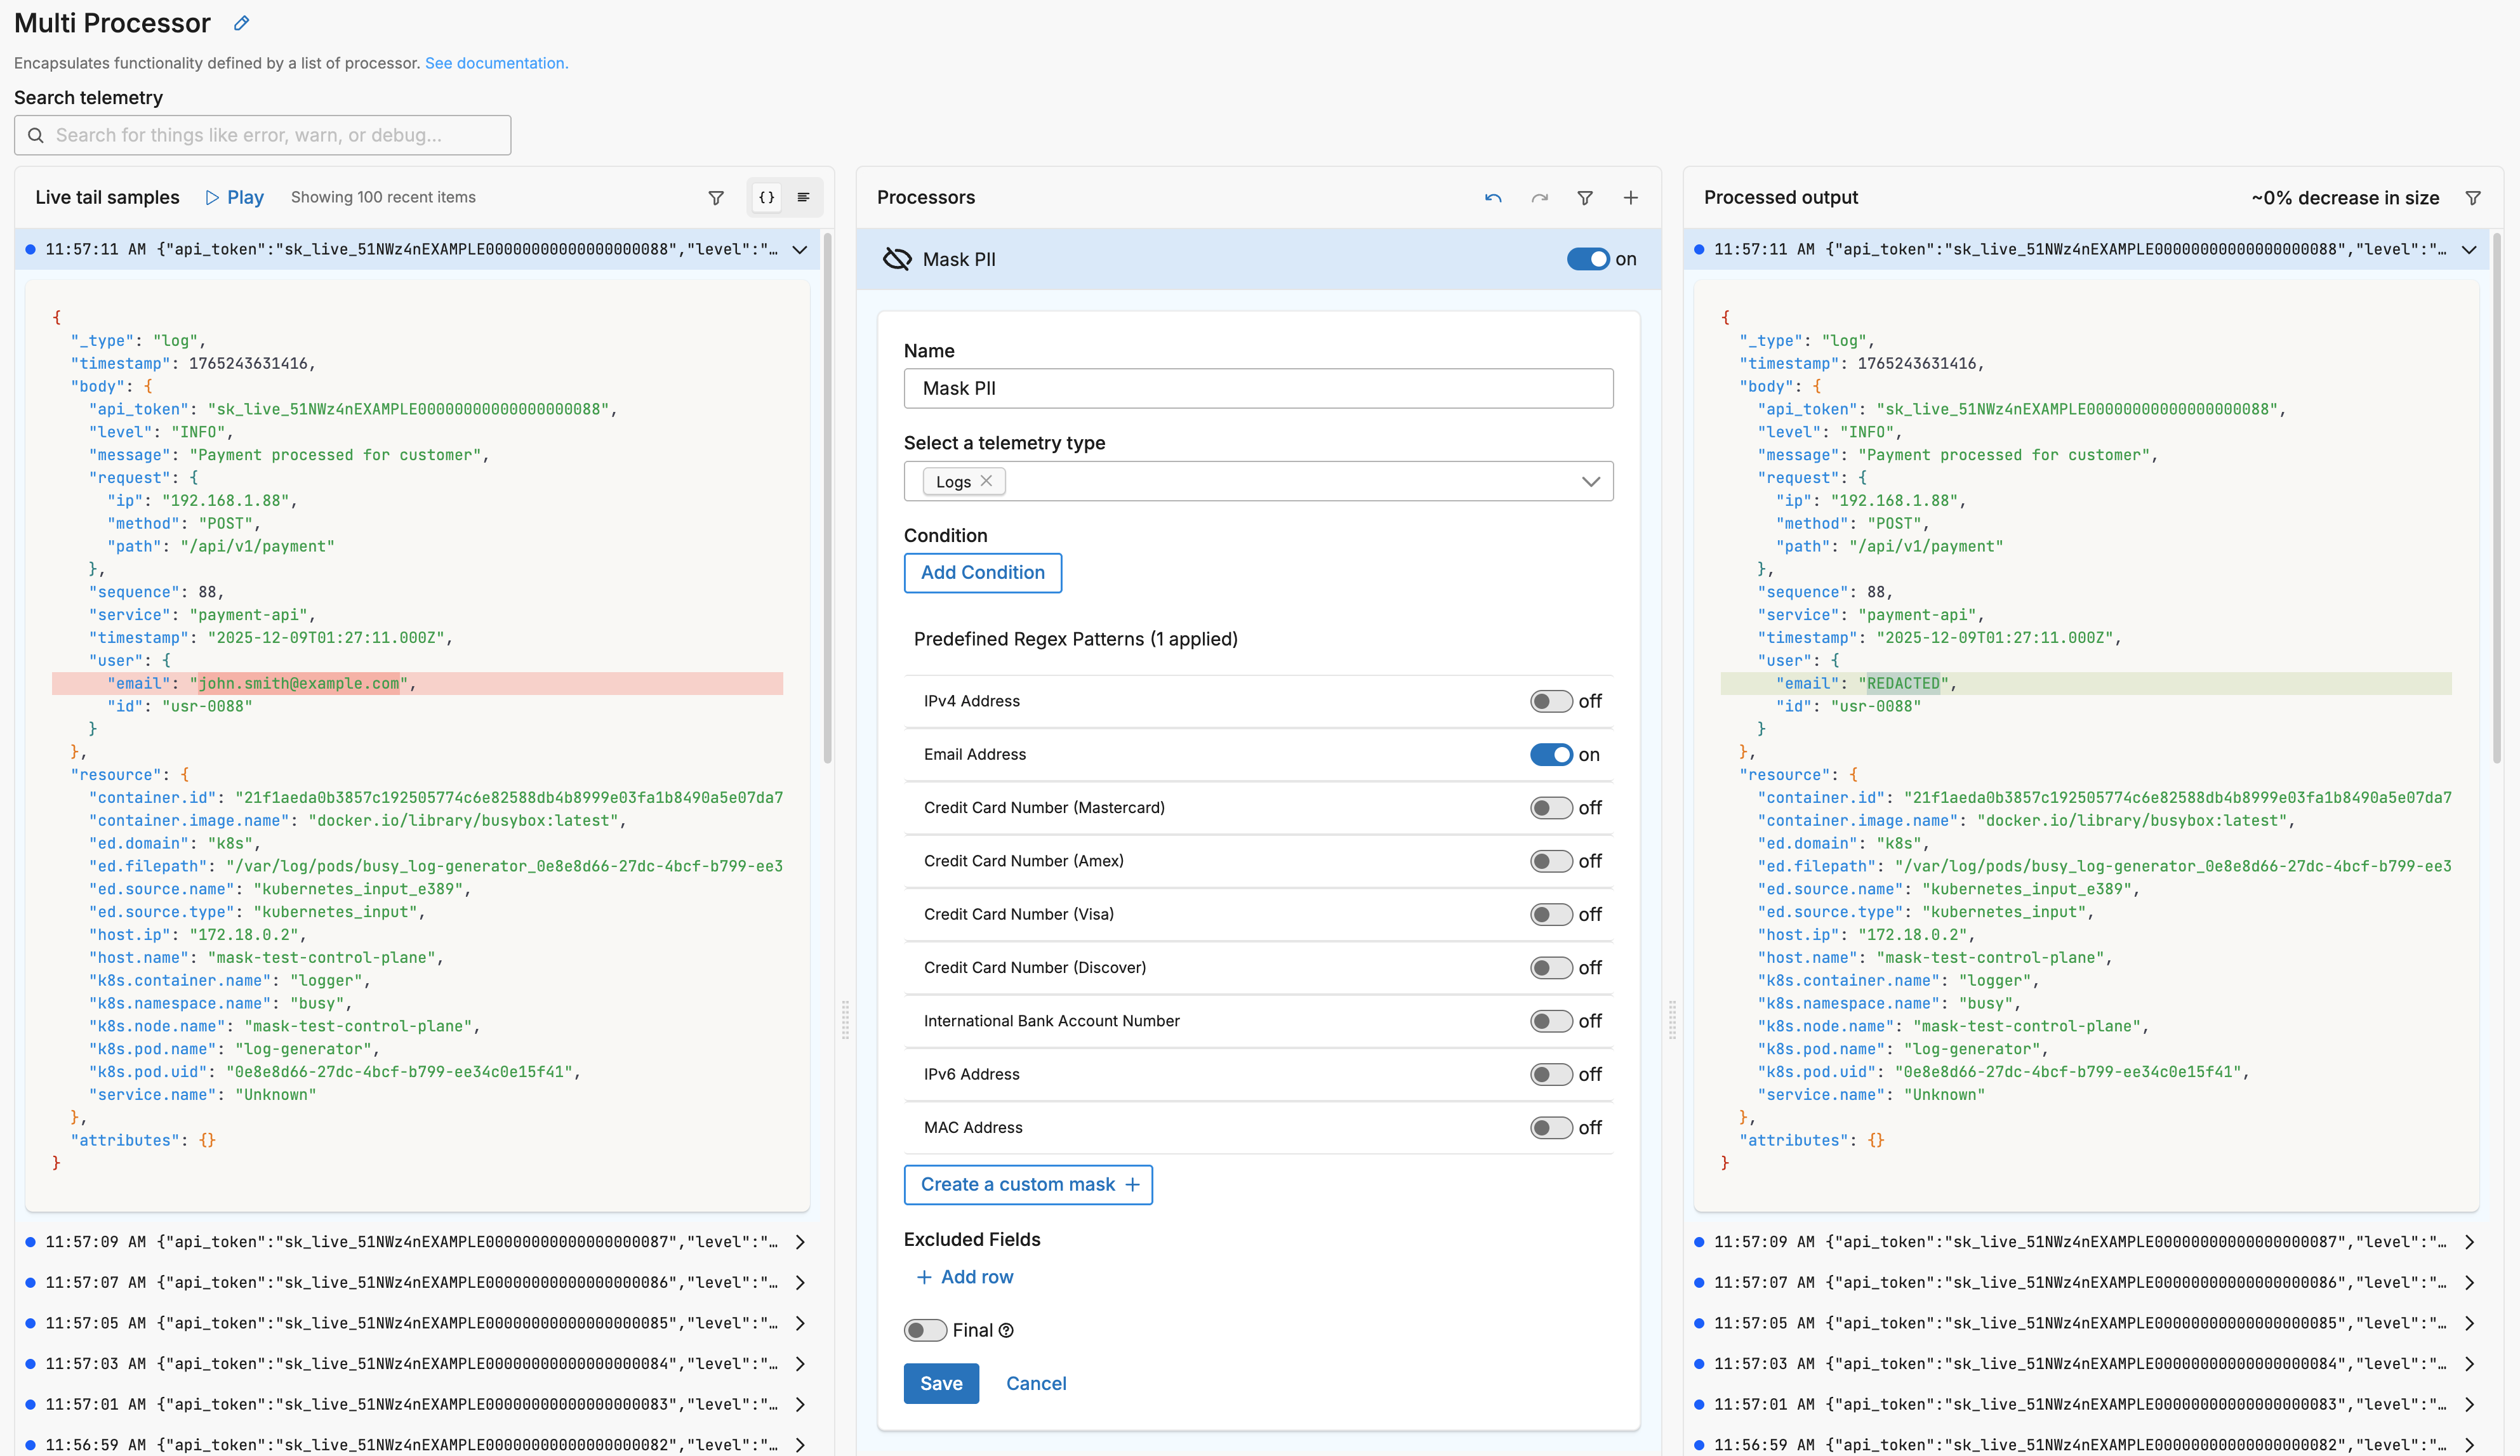
Task: Open the filter in Live tail samples header
Action: point(716,198)
